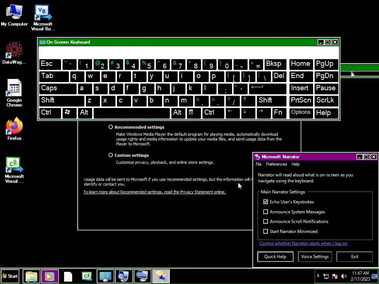Screen dimensions: 379x284
Task: Click the network tray icon
Action: coord(326,276)
